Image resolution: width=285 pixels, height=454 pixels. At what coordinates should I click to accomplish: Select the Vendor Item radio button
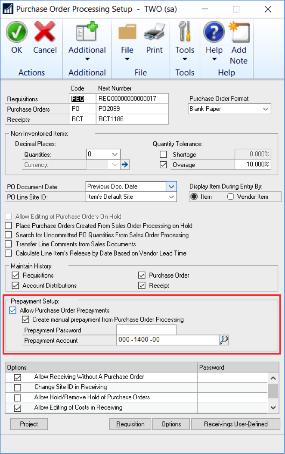(x=230, y=197)
